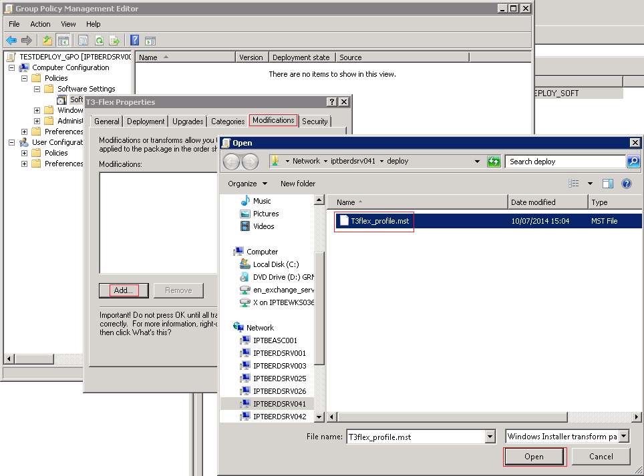Switch to the Categories tab
Viewport: 644px width, 476px height.
[228, 122]
